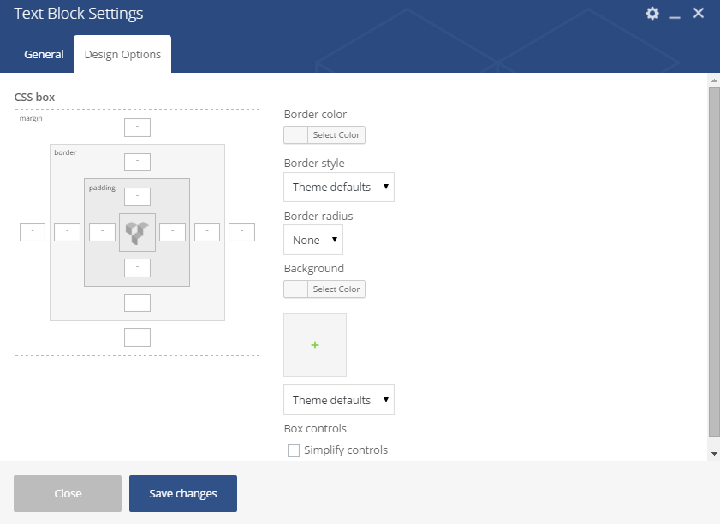Click the padding bottom input field

[137, 268]
